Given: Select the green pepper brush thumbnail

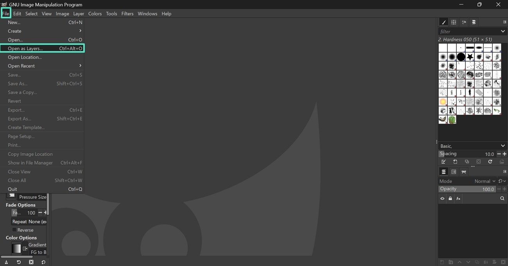Looking at the screenshot, I should (452, 120).
